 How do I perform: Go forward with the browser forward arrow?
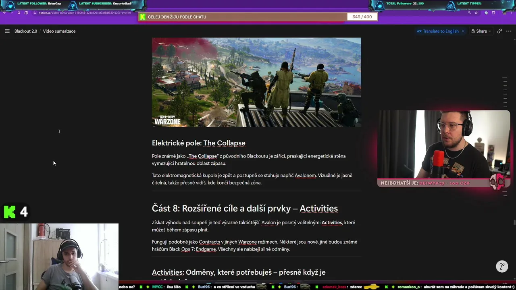coord(12,13)
